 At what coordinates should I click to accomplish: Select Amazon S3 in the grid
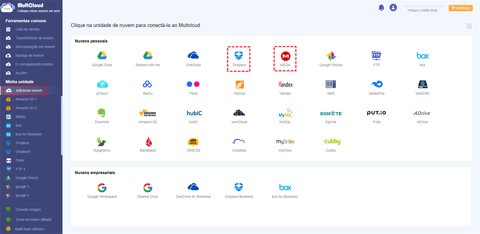tap(148, 116)
